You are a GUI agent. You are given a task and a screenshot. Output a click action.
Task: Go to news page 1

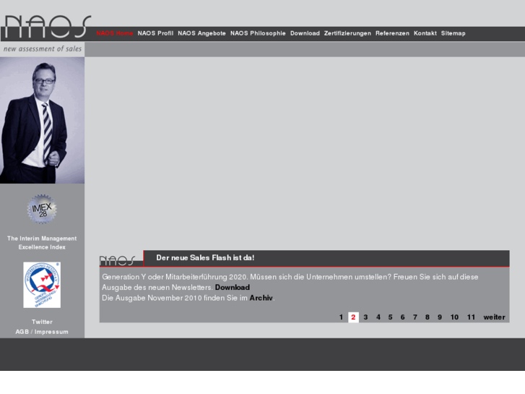coord(341,317)
